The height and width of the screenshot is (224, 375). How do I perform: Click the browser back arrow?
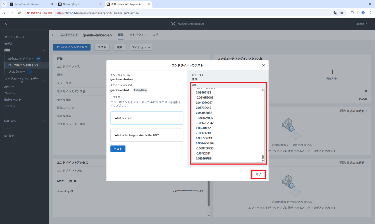point(5,13)
